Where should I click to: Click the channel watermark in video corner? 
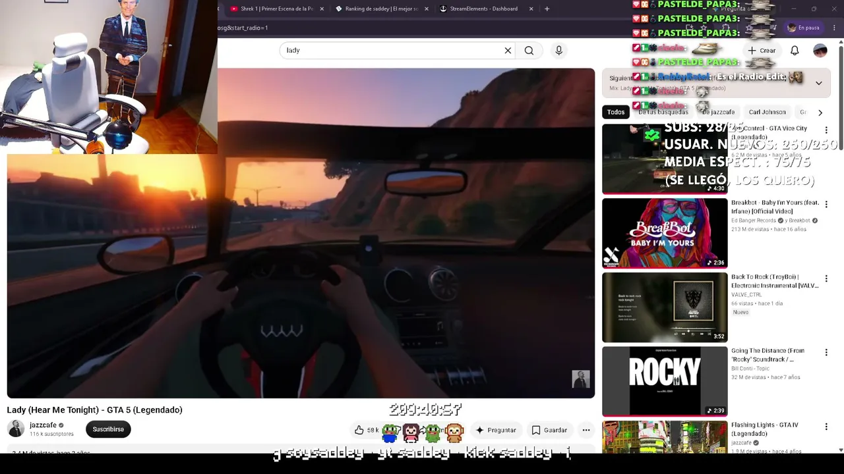(581, 379)
